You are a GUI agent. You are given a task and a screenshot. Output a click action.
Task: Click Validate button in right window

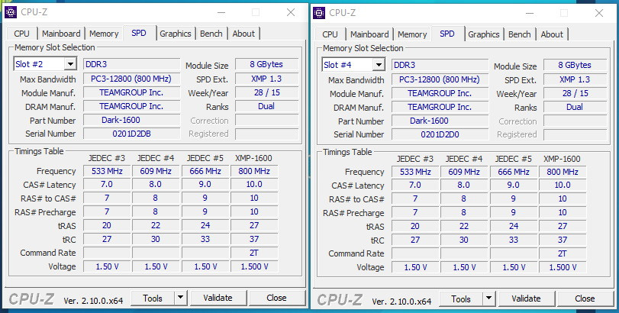pos(526,298)
